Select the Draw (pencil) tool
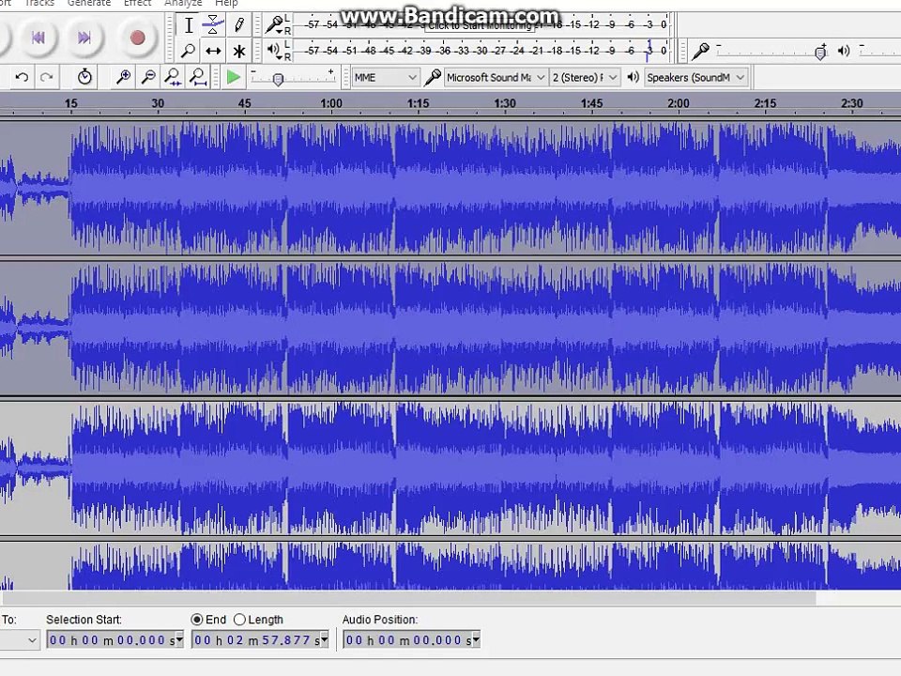The width and height of the screenshot is (901, 676). 239,25
